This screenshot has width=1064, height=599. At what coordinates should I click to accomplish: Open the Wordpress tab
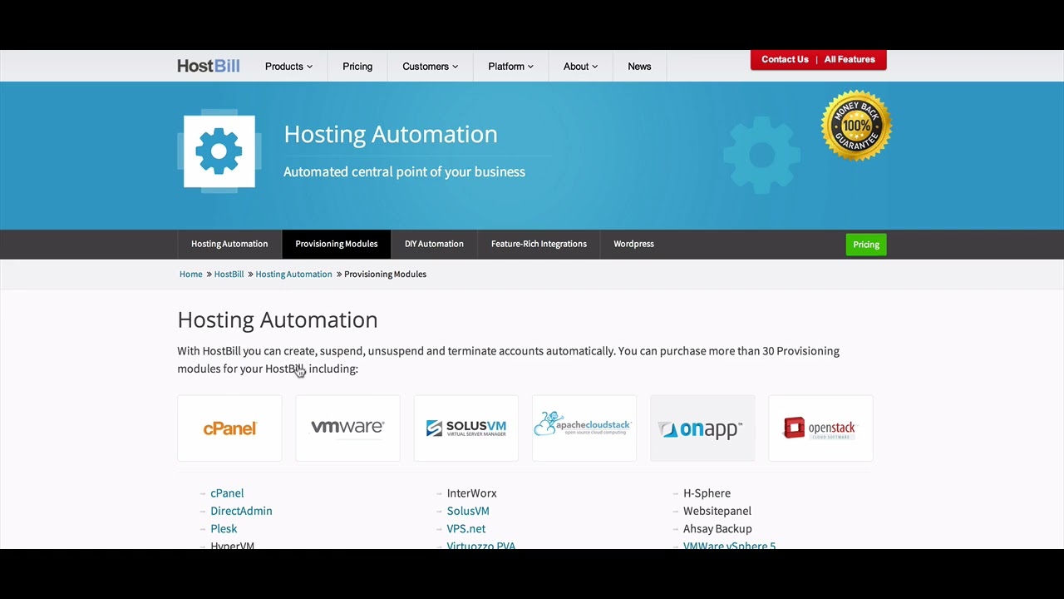pos(633,244)
